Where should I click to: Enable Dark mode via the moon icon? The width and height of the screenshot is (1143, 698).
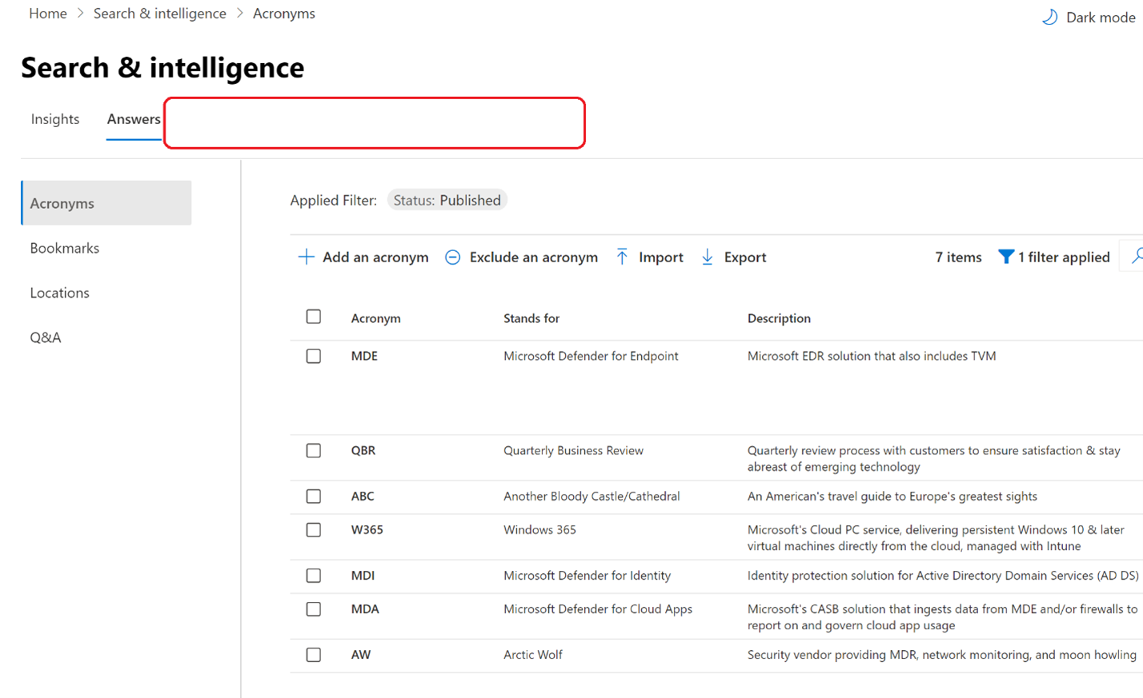coord(1049,16)
